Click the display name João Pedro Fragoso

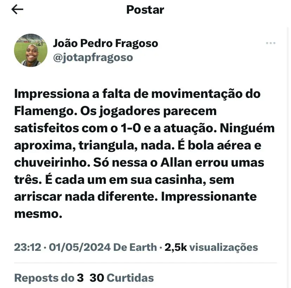(105, 43)
